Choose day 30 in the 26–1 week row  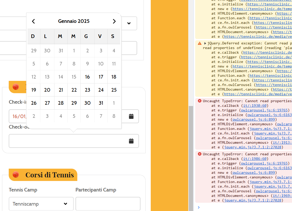click(87, 103)
